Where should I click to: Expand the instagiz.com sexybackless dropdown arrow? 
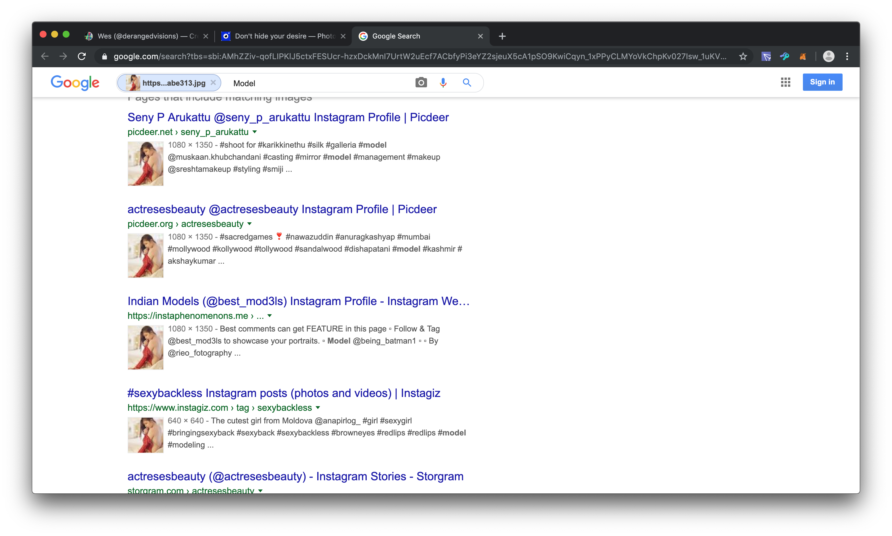click(x=318, y=408)
